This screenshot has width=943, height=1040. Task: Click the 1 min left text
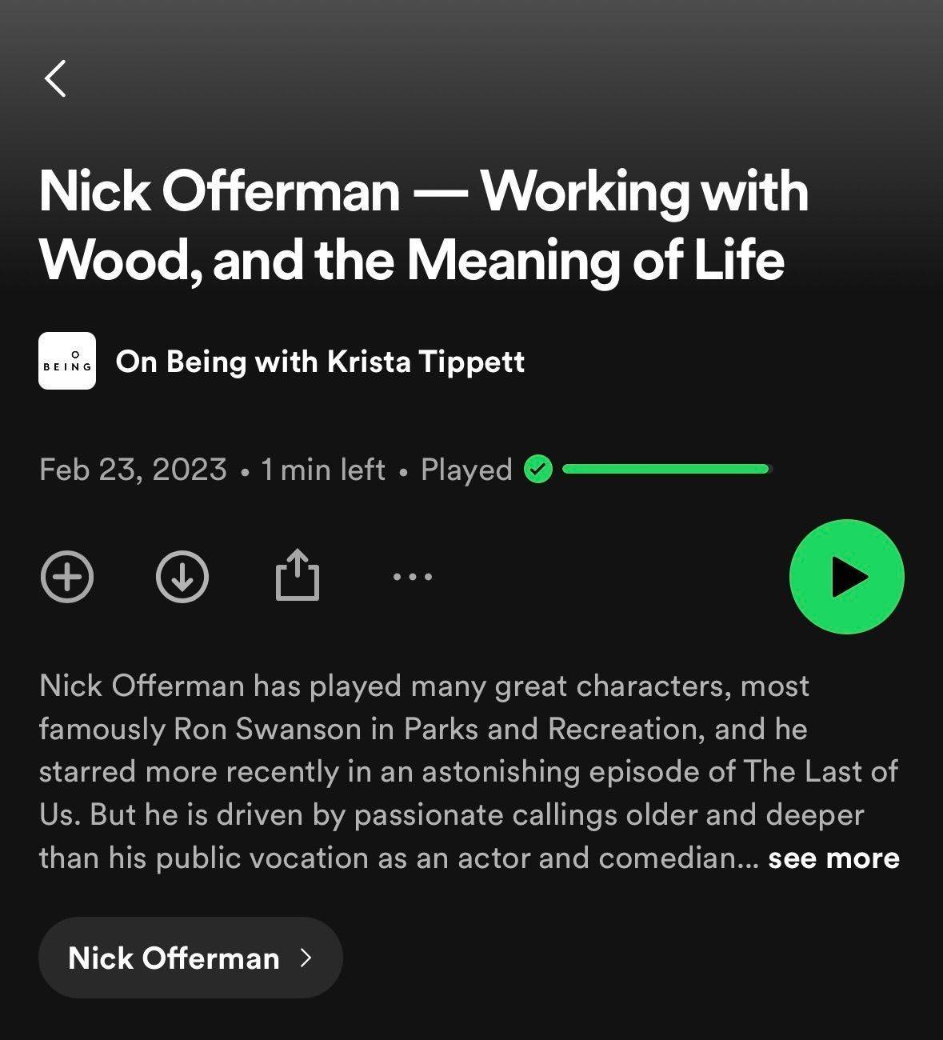(323, 470)
